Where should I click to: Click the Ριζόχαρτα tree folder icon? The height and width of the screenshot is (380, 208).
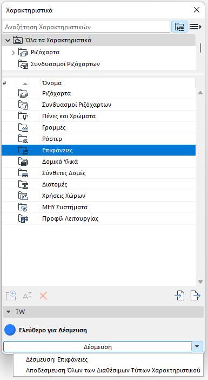pos(23,53)
